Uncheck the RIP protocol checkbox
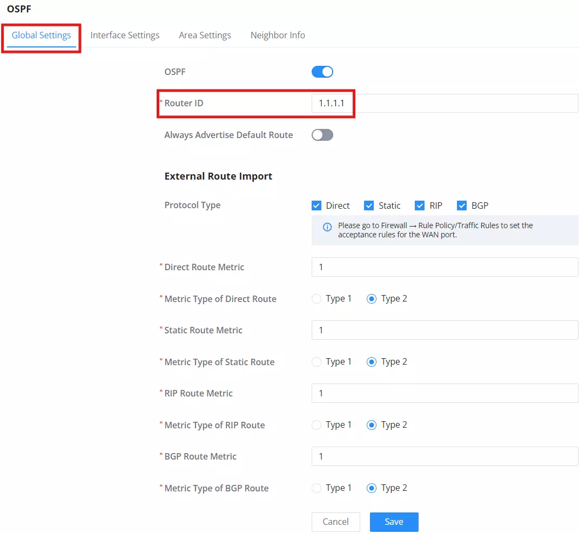 pyautogui.click(x=420, y=206)
